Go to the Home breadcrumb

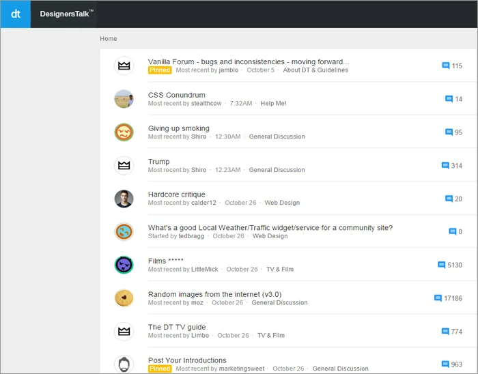[108, 39]
